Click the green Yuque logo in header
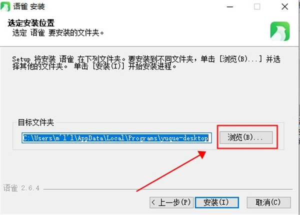The image size is (300, 215). click(x=280, y=31)
